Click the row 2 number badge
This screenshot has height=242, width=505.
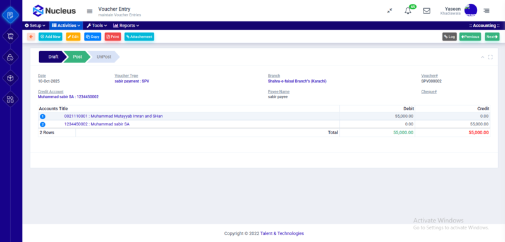[42, 124]
